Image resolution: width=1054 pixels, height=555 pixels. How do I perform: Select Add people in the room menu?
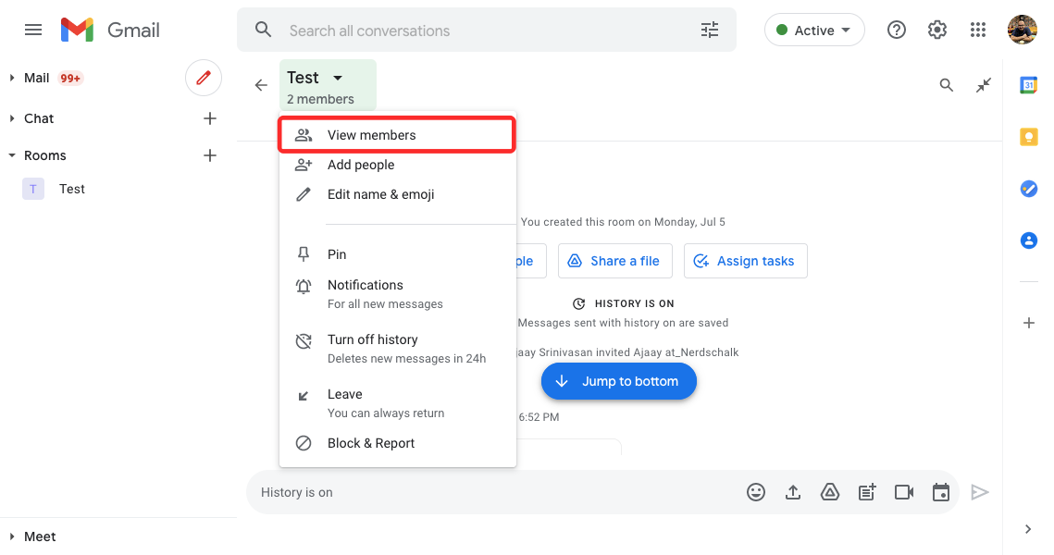pyautogui.click(x=361, y=165)
